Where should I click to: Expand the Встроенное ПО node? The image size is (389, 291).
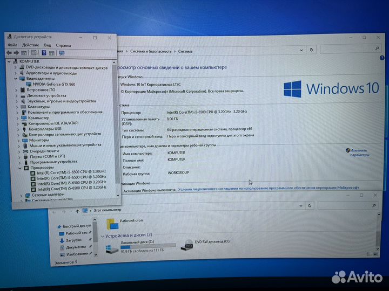coord(16,90)
